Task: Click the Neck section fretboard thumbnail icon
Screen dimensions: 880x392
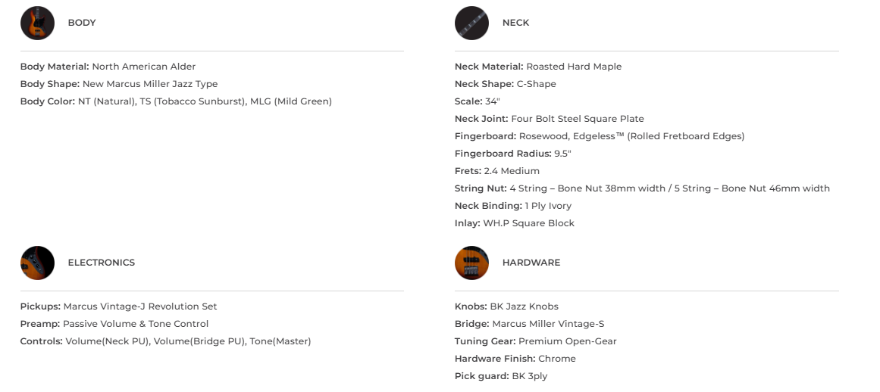Action: click(x=471, y=23)
